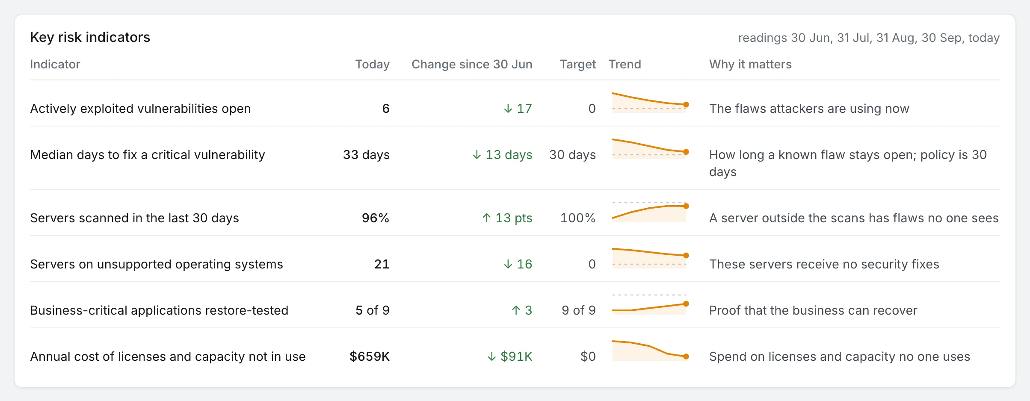The height and width of the screenshot is (401, 1030).
Task: Click the '100%' target value
Action: 578,218
